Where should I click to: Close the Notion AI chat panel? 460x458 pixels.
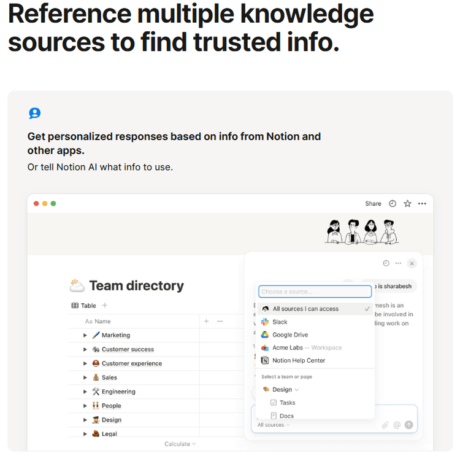click(412, 263)
